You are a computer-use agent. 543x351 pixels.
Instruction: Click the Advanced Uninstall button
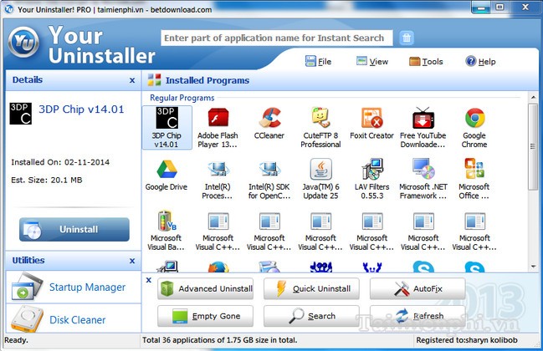(x=205, y=288)
